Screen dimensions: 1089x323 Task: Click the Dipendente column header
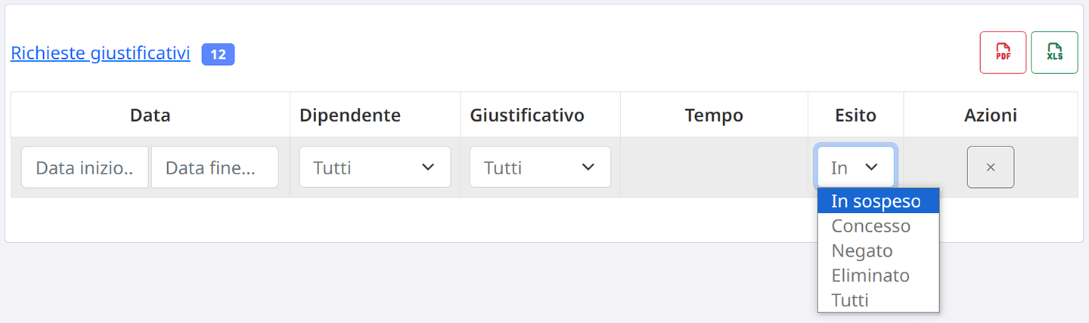point(350,115)
